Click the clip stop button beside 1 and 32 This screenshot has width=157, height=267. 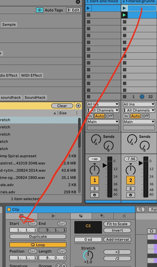(x=125, y=97)
